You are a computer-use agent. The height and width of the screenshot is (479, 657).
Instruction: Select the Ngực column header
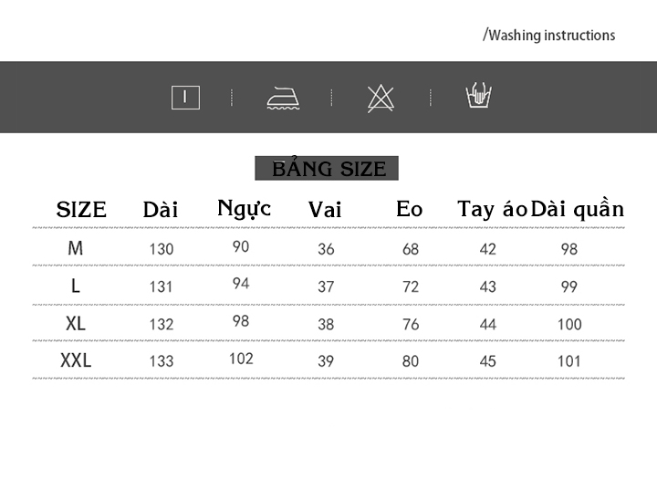pos(245,209)
